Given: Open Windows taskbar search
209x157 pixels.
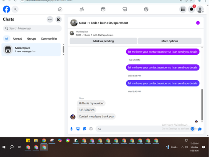Looking at the screenshot, I should (12, 147).
